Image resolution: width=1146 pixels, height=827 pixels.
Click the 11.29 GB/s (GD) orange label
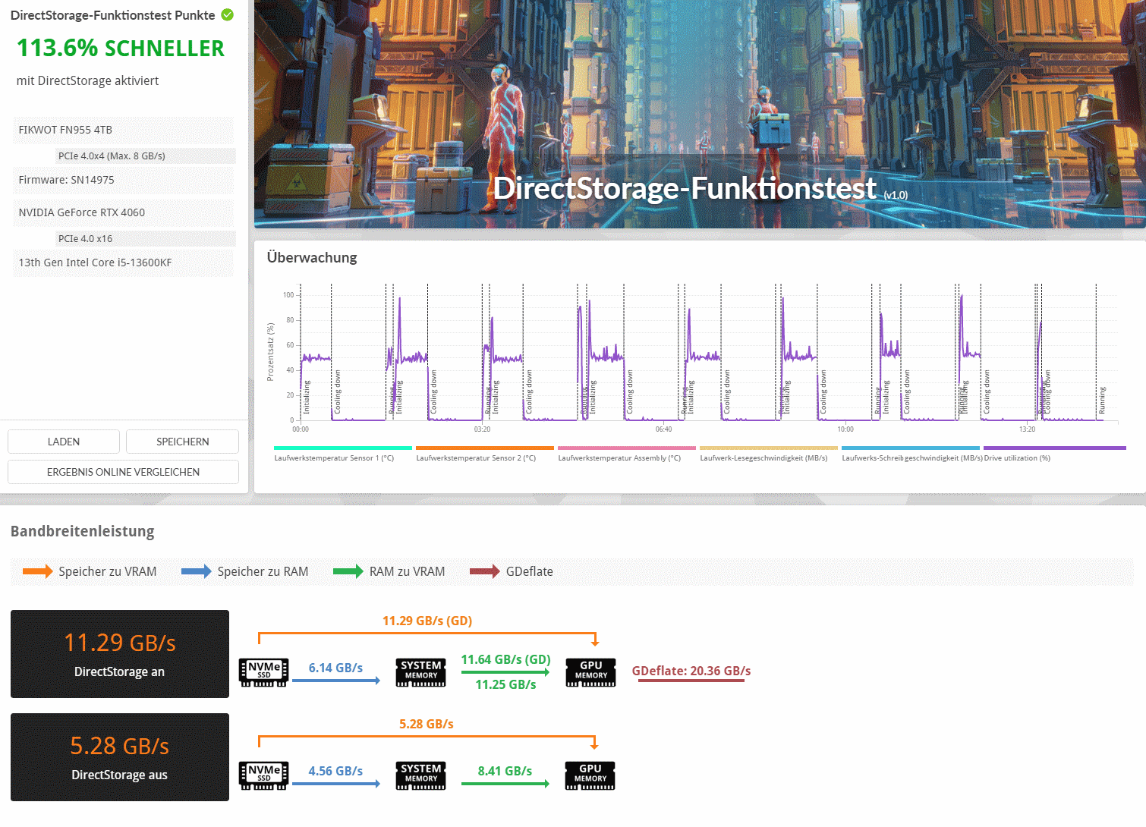[x=427, y=621]
